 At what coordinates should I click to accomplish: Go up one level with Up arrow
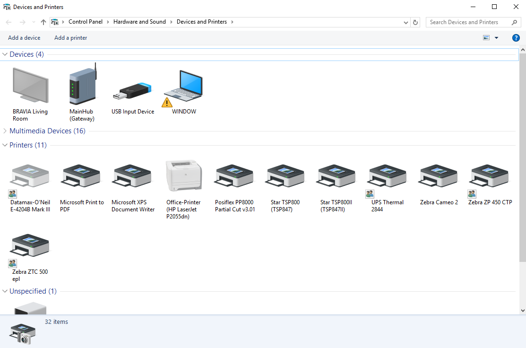43,22
